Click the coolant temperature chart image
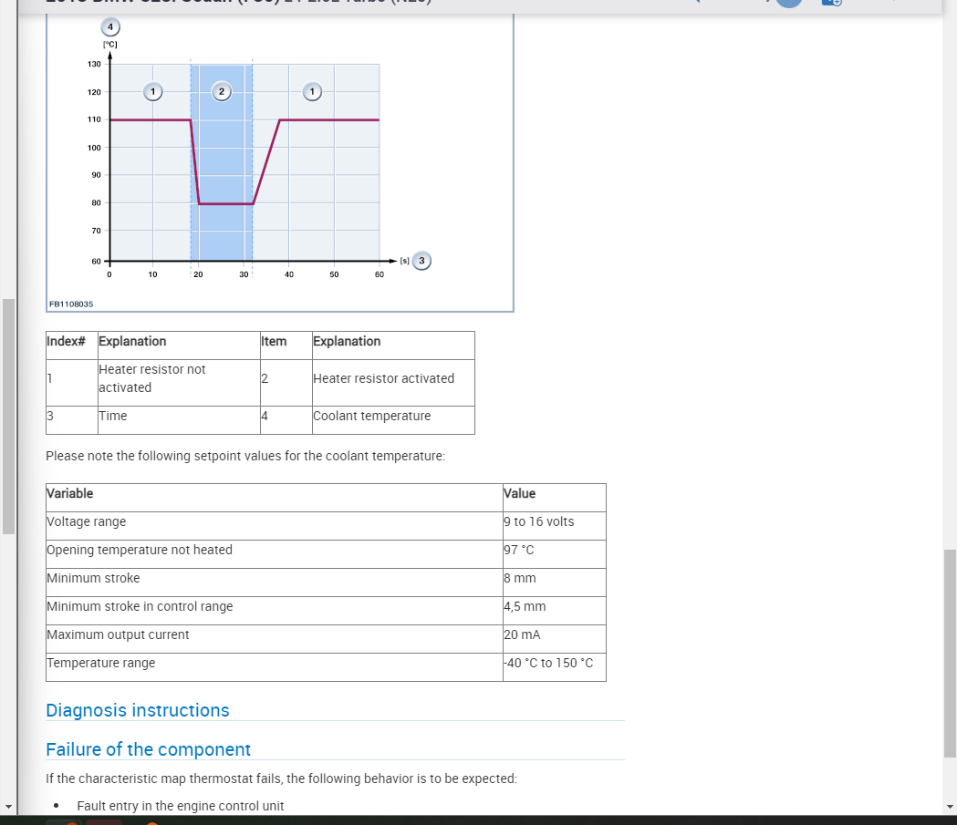The width and height of the screenshot is (957, 825). (x=279, y=163)
